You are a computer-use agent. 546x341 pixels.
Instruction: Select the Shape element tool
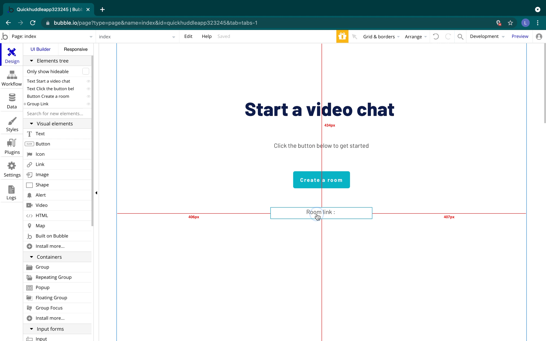[57, 185]
